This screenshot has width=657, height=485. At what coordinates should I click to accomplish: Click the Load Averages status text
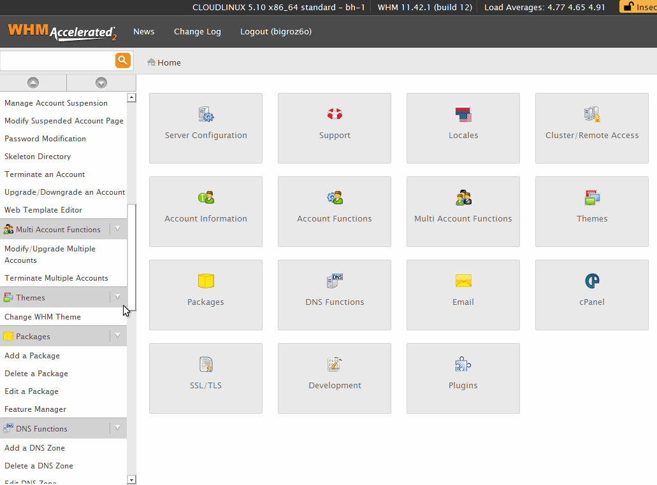tap(545, 7)
